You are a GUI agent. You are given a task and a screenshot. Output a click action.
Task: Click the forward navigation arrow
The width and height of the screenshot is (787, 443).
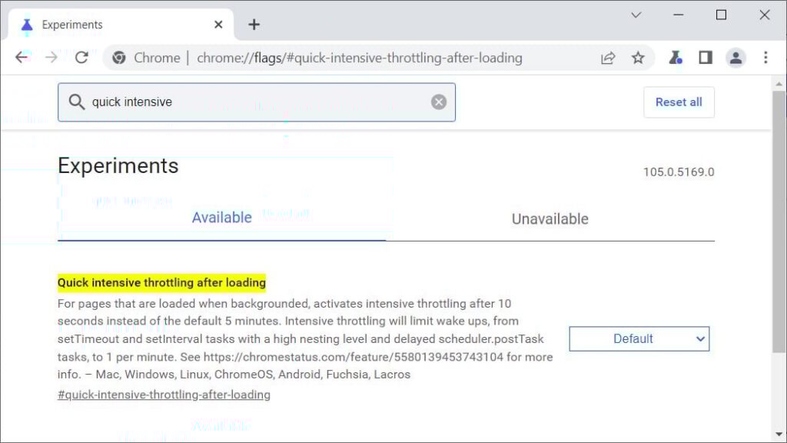[51, 57]
